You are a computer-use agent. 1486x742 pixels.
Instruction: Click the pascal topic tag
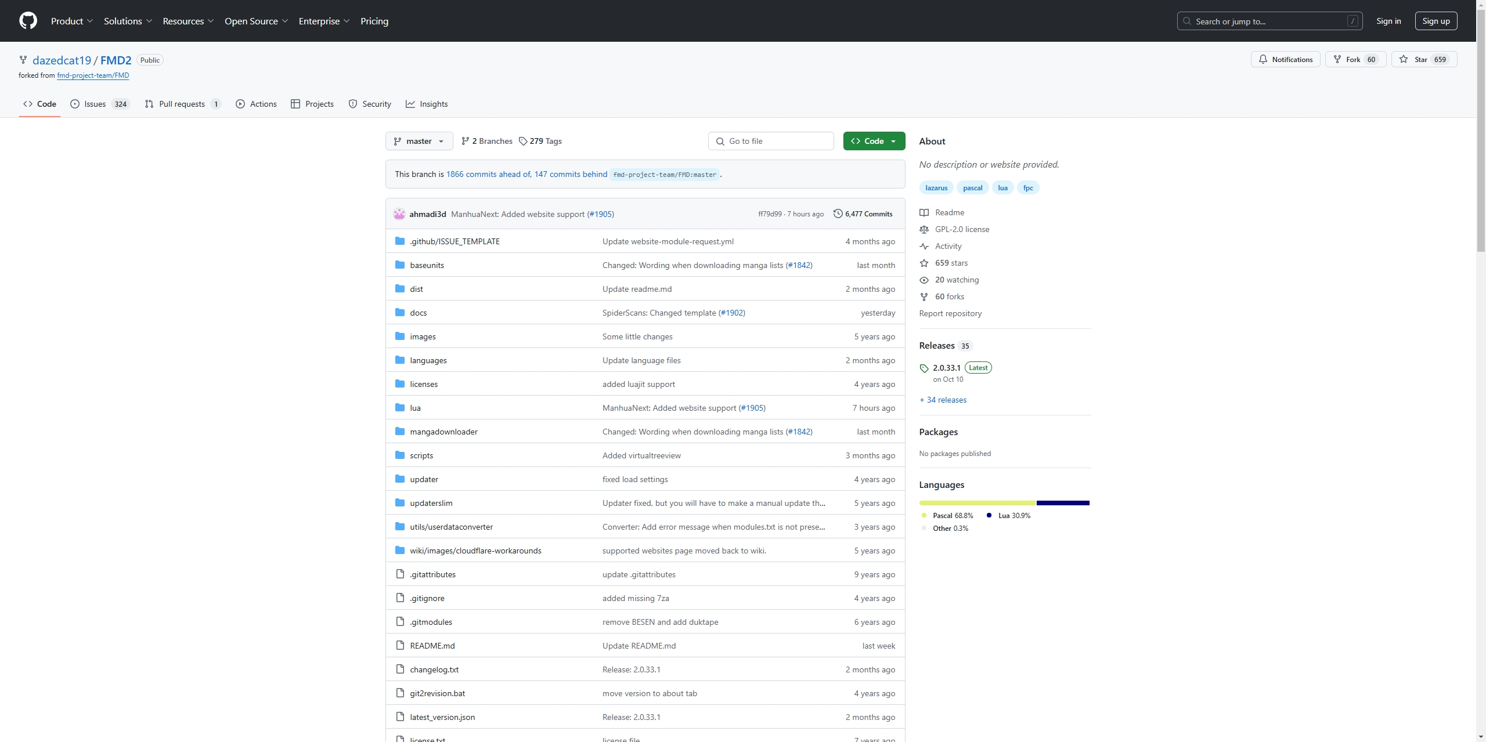coord(972,187)
